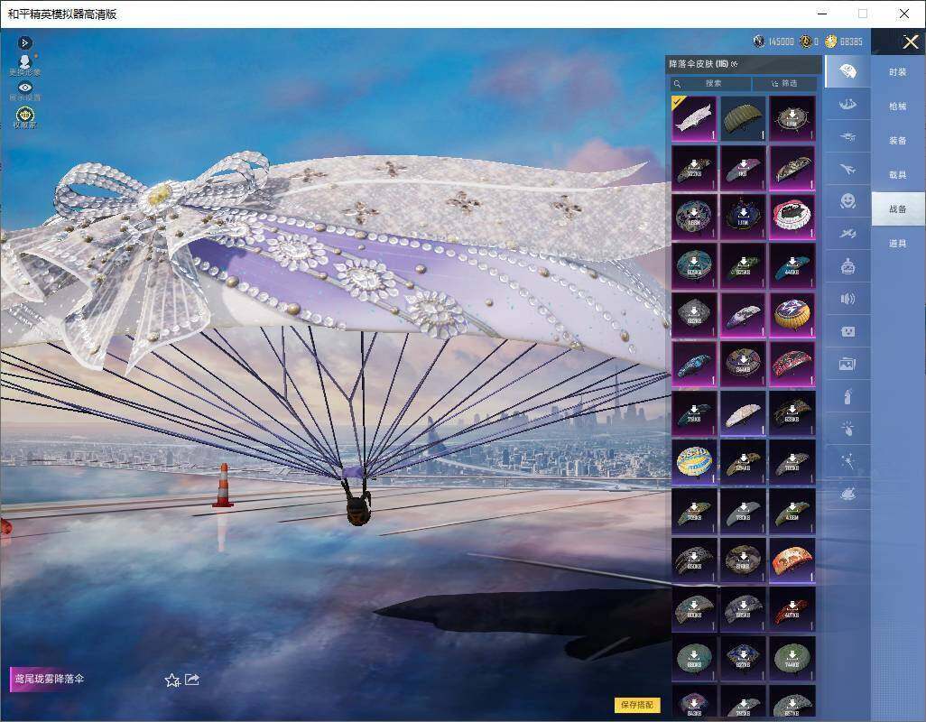Viewport: 926px width, 722px height.
Task: Open the robot companion category icon
Action: (x=847, y=266)
